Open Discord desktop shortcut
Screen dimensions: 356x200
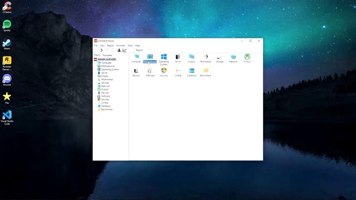[x=7, y=80]
